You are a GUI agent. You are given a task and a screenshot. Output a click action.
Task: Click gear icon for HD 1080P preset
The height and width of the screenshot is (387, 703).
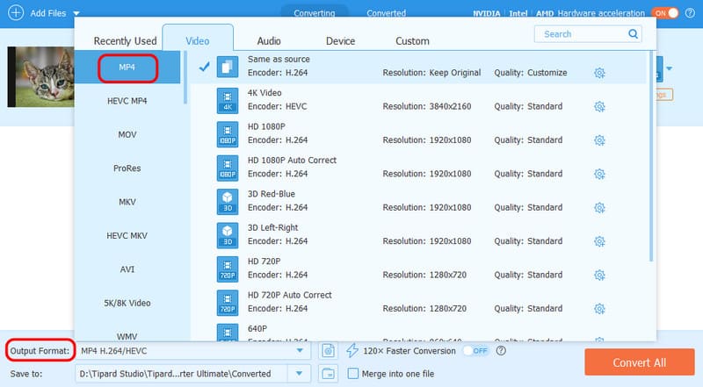coord(599,140)
